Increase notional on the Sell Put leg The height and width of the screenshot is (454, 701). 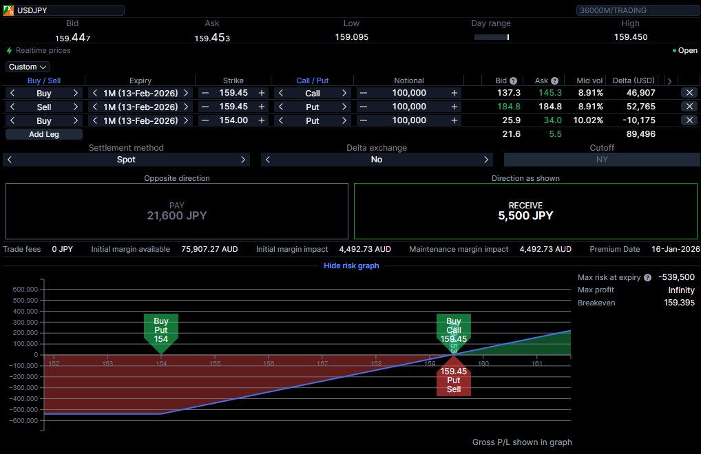tap(454, 107)
